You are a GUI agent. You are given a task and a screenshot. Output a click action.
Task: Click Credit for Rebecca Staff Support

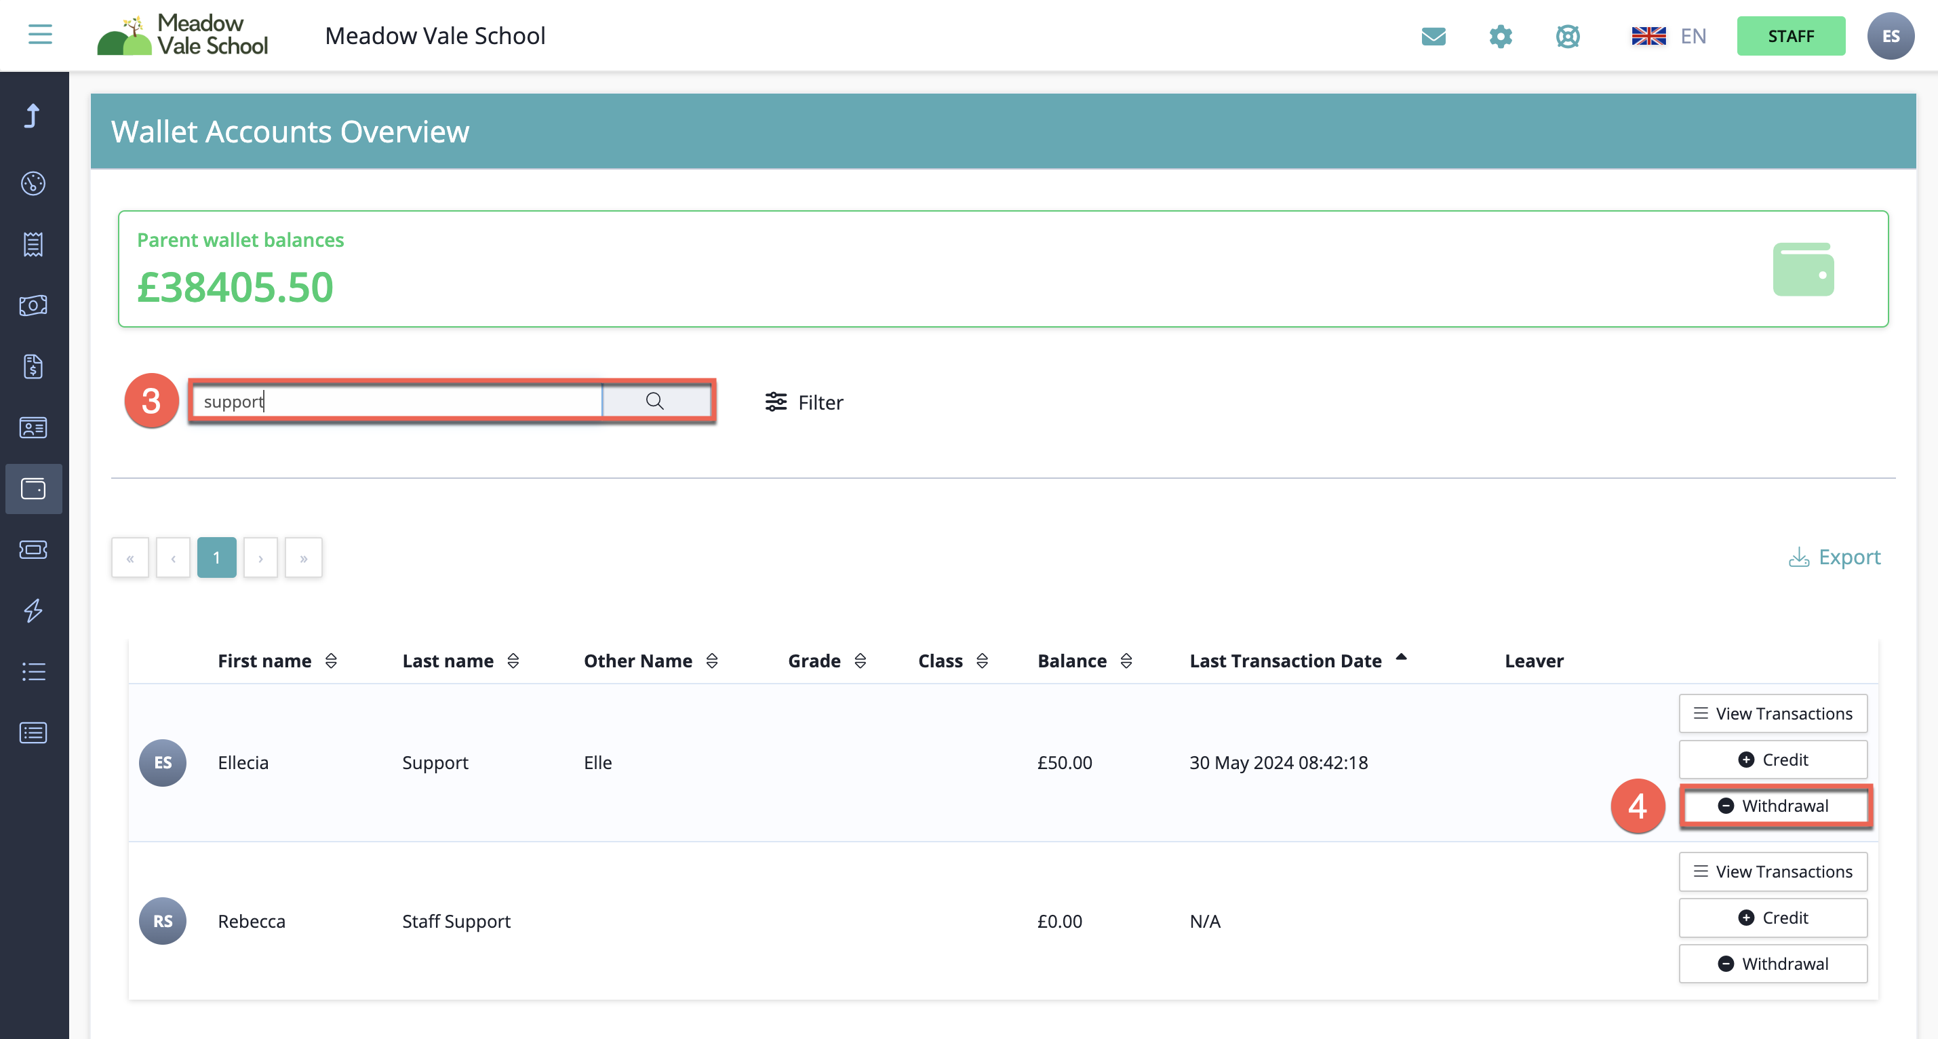(x=1773, y=917)
